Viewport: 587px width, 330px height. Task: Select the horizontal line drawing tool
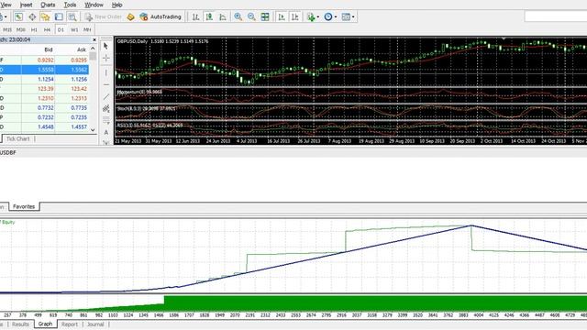click(x=106, y=85)
